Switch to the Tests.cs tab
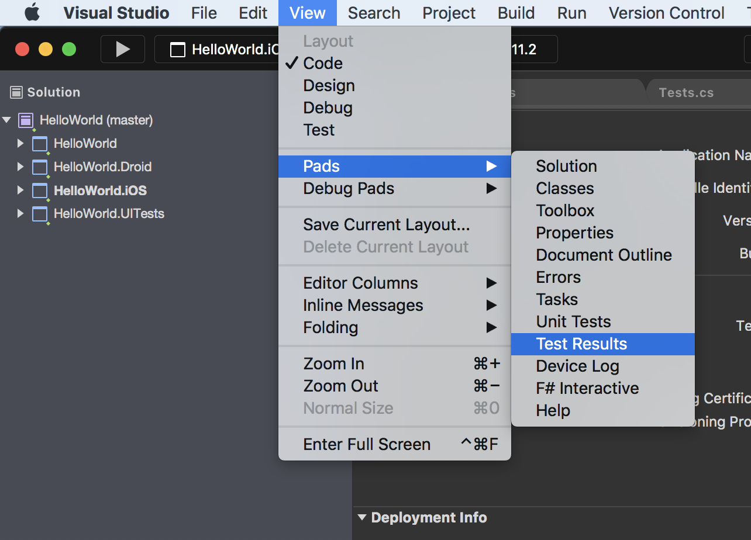The image size is (751, 540). [x=685, y=92]
